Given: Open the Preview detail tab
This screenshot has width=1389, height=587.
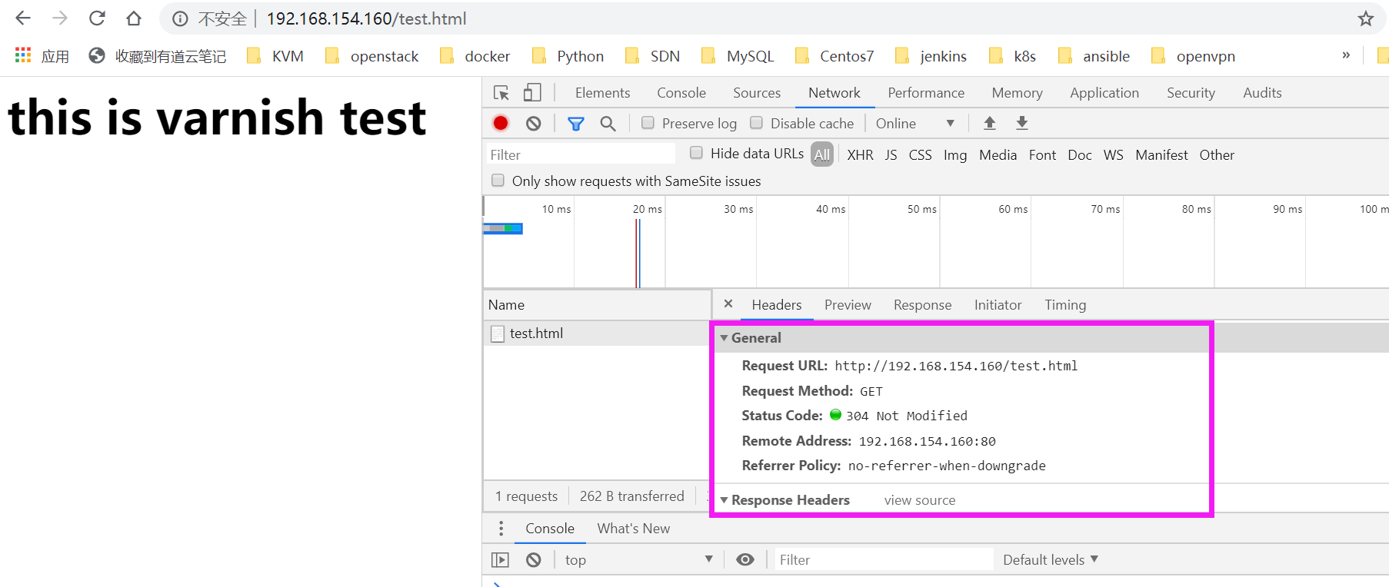Looking at the screenshot, I should click(848, 305).
